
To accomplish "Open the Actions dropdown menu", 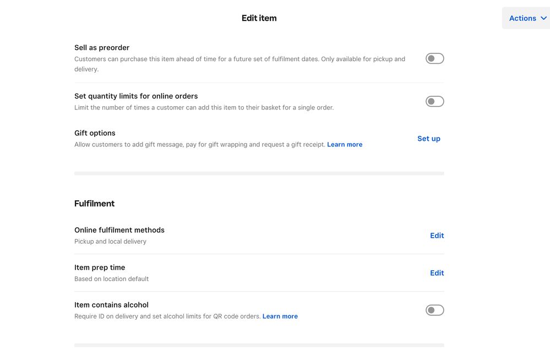I will coord(522,18).
